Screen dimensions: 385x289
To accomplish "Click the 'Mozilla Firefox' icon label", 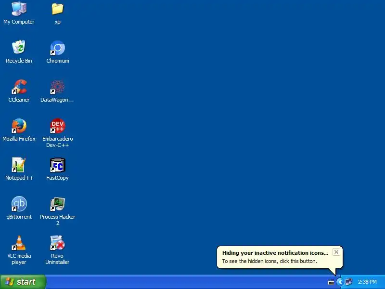I will coord(19,139).
